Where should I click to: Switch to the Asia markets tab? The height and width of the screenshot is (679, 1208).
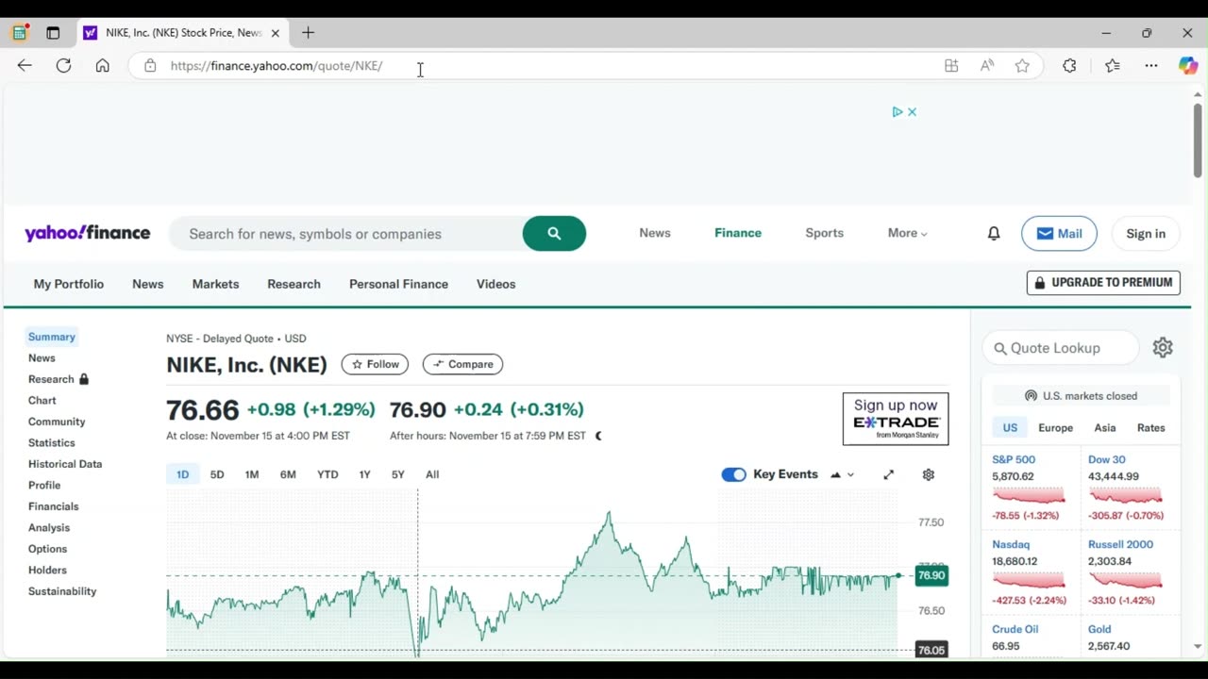(1104, 428)
